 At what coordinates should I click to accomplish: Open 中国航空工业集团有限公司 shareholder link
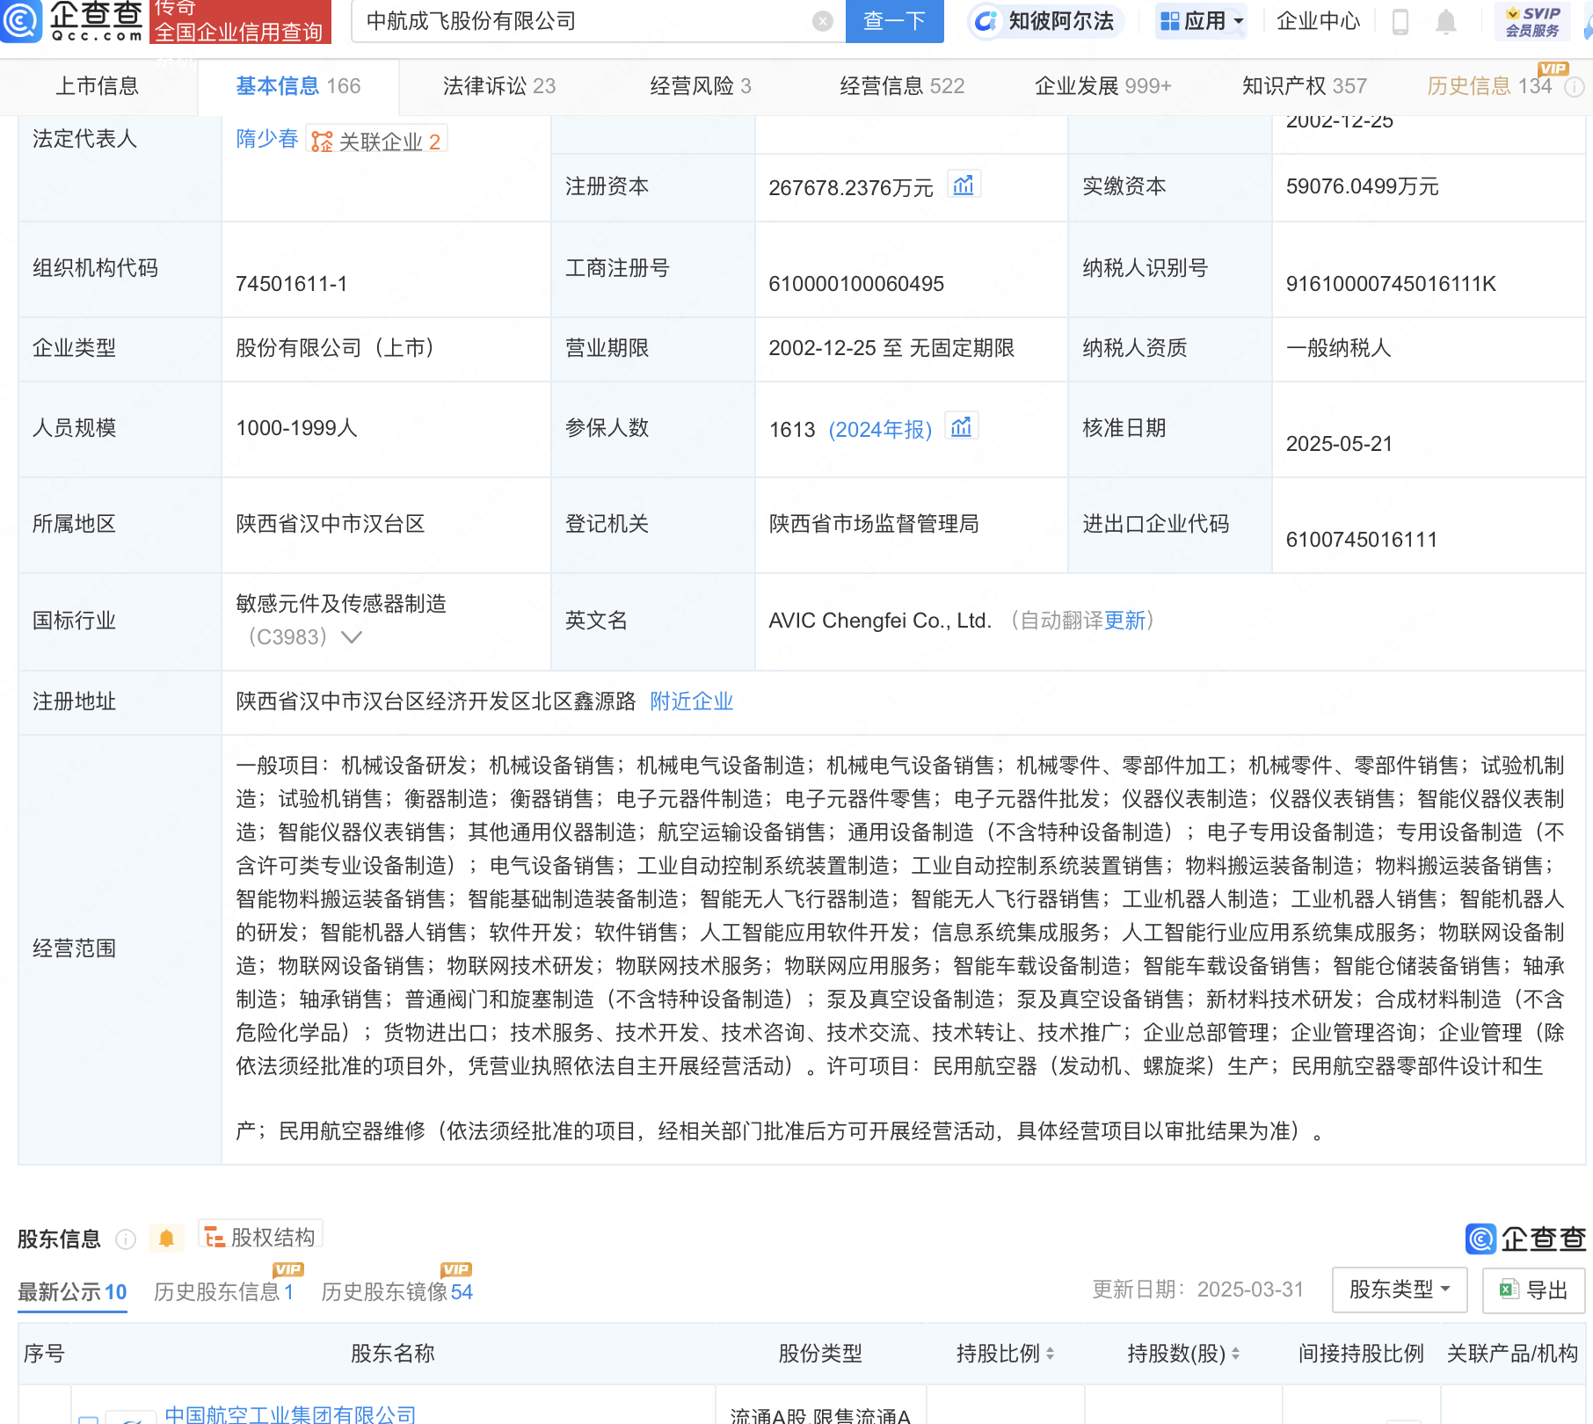click(290, 1413)
